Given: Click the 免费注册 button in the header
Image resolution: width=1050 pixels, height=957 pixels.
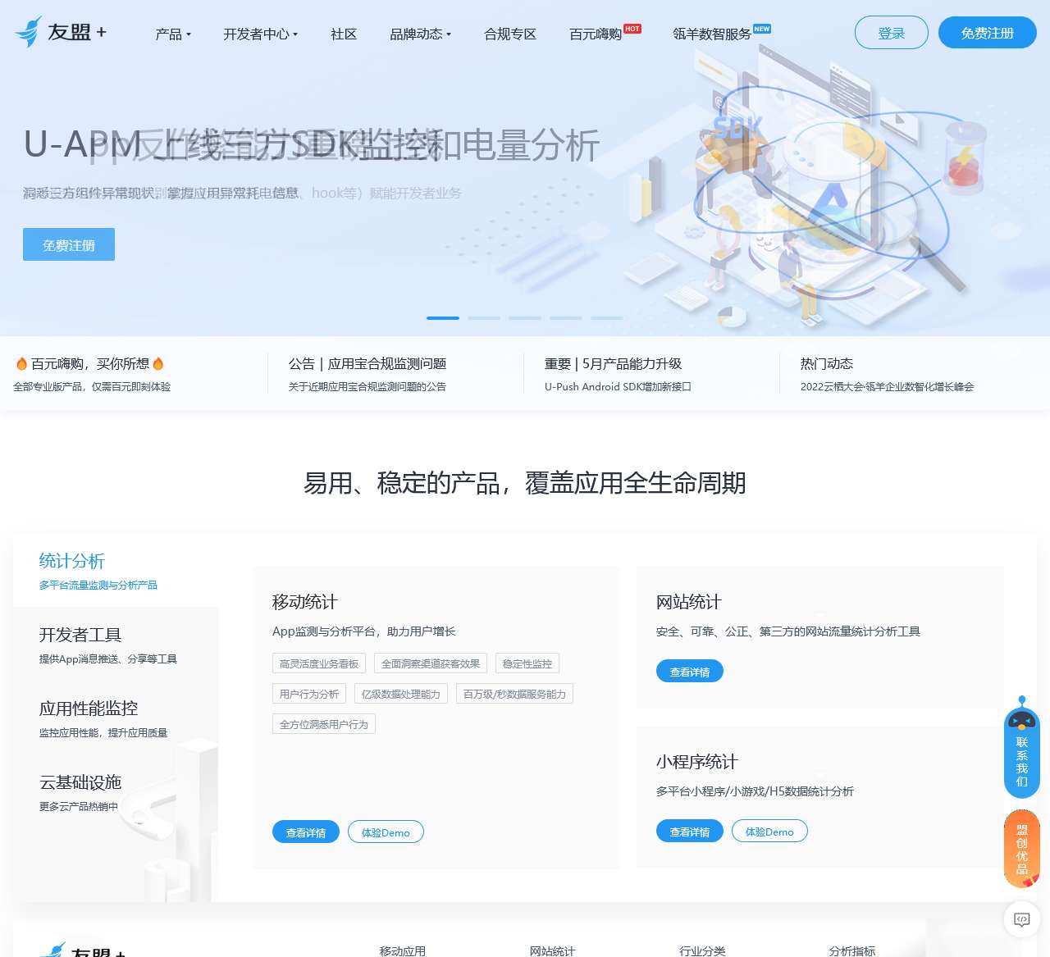Looking at the screenshot, I should coord(987,33).
